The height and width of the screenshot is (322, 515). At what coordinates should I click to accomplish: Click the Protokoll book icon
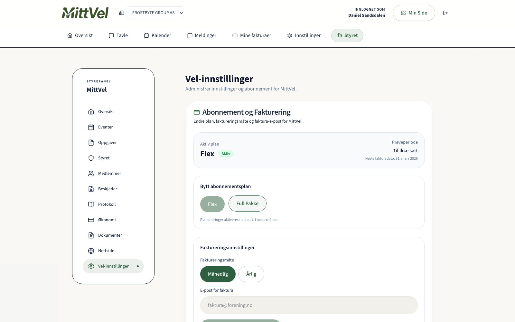click(91, 204)
